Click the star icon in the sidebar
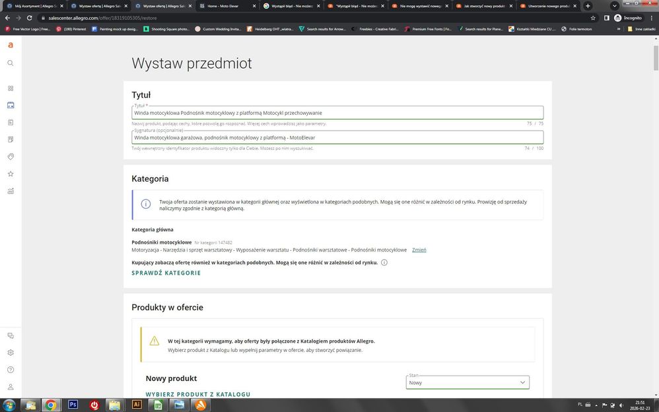This screenshot has width=659, height=412. 10,174
